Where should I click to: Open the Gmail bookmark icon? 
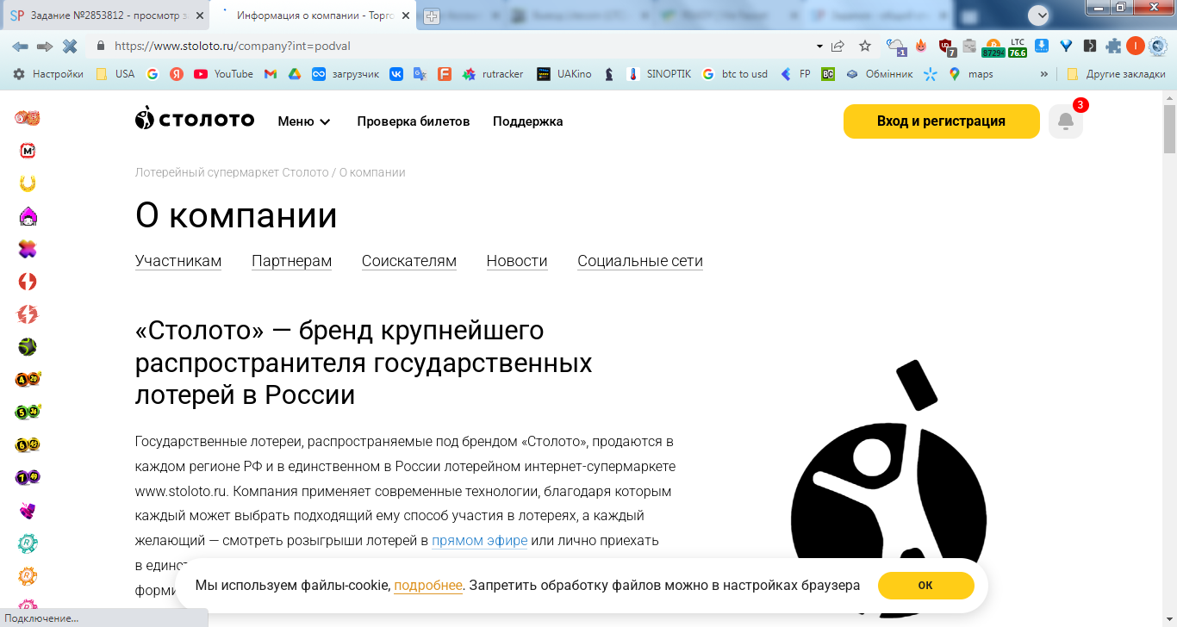point(270,74)
